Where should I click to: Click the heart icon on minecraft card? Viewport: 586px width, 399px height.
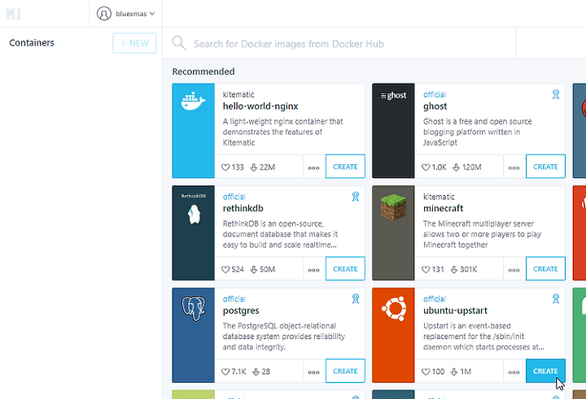click(x=426, y=270)
